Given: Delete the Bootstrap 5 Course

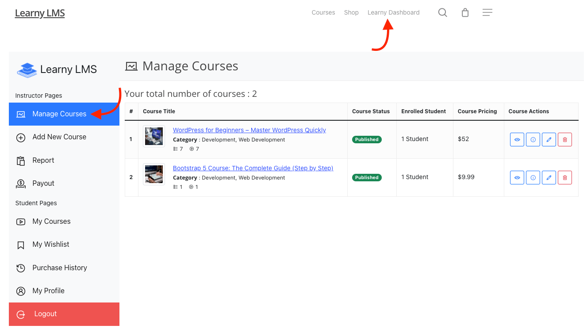Looking at the screenshot, I should (x=565, y=177).
